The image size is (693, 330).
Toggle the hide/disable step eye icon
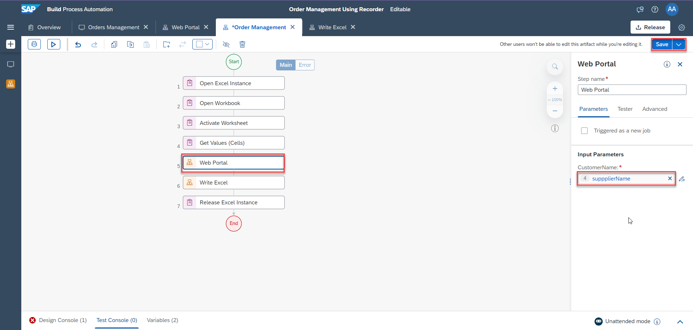click(x=226, y=44)
